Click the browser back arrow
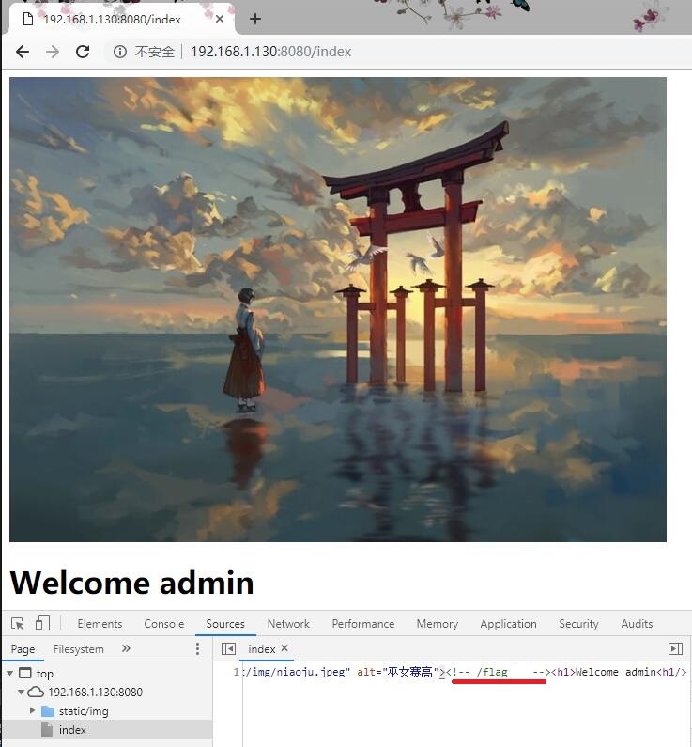 [x=23, y=52]
